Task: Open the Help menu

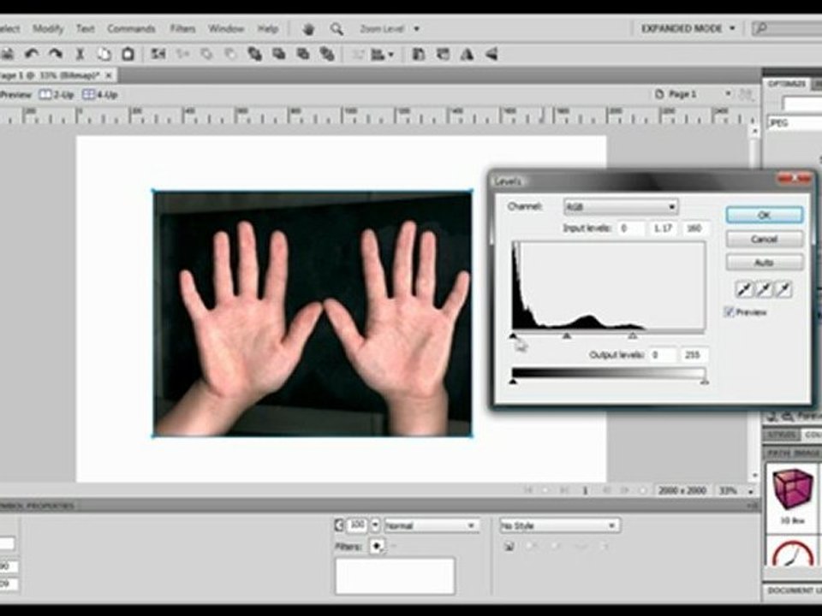Action: (x=267, y=29)
